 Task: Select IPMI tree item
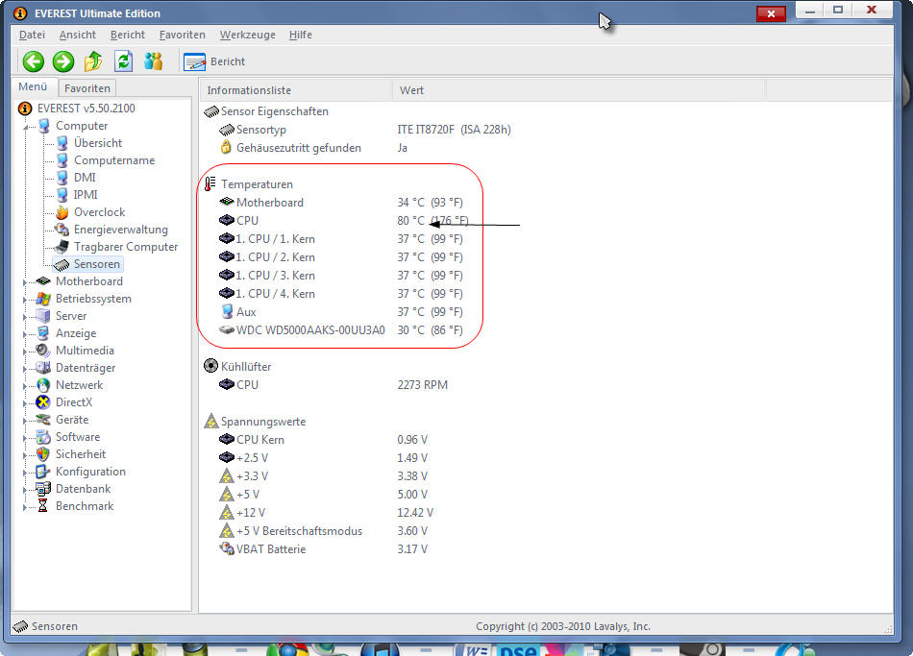(86, 195)
